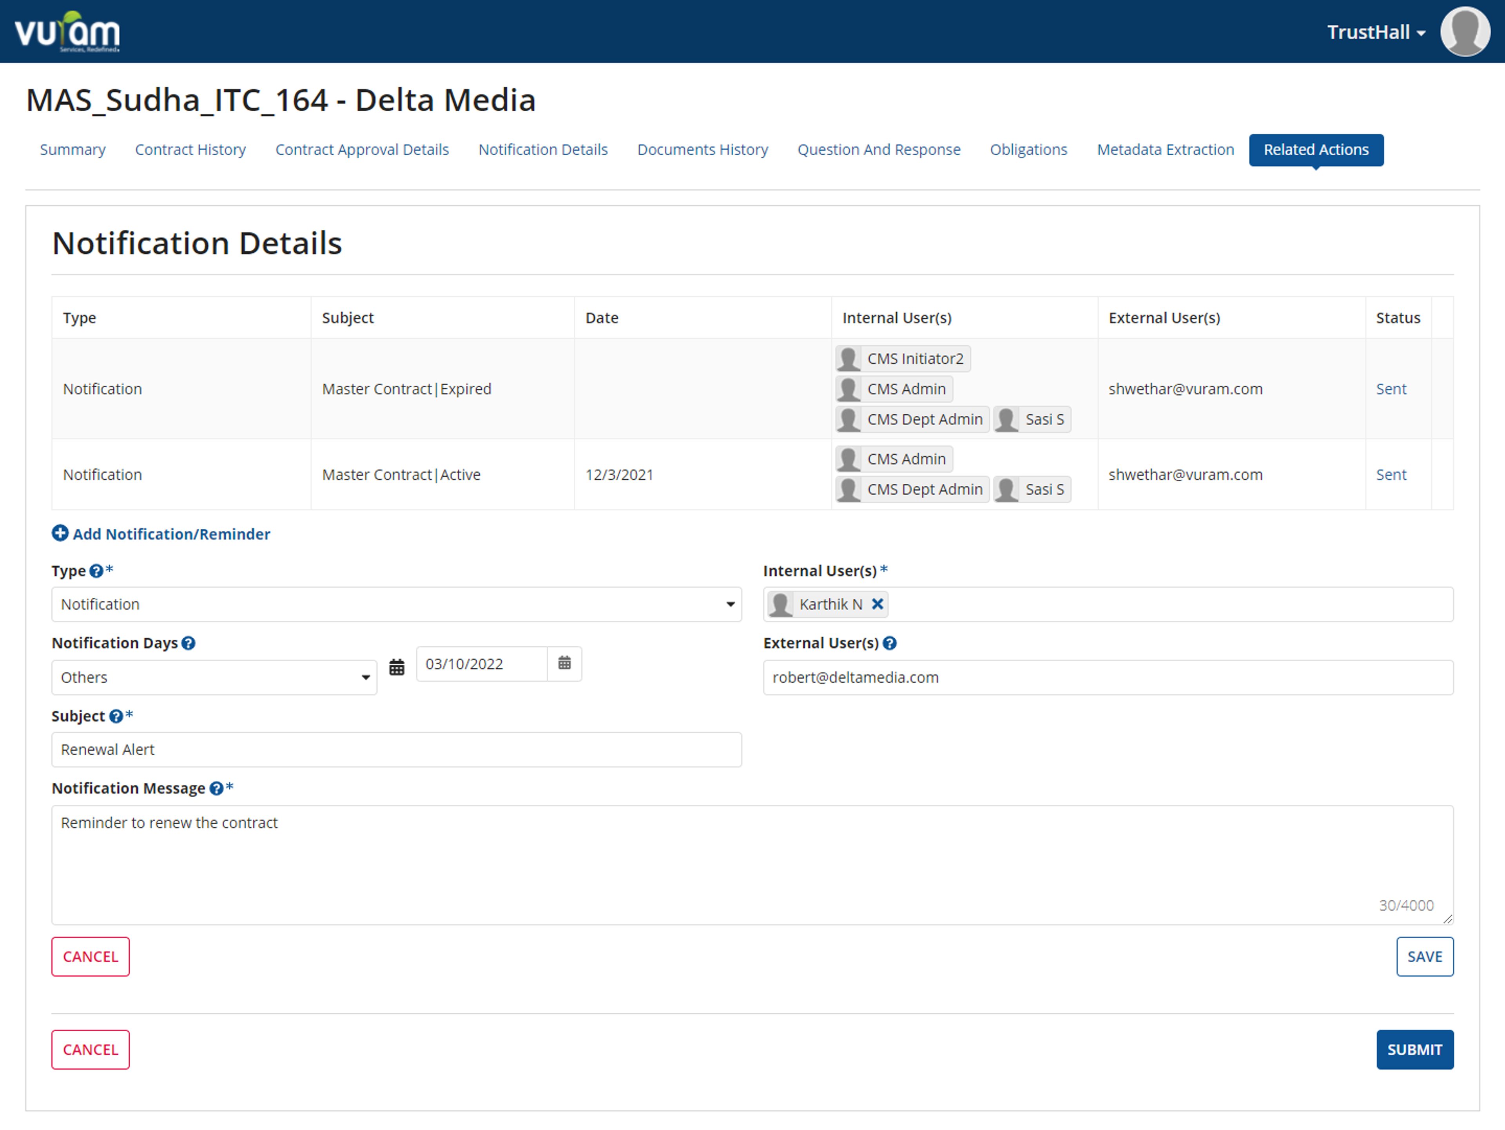Image resolution: width=1505 pixels, height=1130 pixels.
Task: Click shwethar@vuram.com in the Expired row
Action: [x=1185, y=388]
